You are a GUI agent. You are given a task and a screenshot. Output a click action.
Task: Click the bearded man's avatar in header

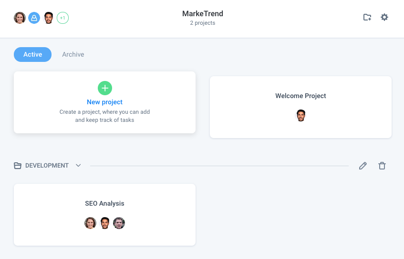(49, 18)
